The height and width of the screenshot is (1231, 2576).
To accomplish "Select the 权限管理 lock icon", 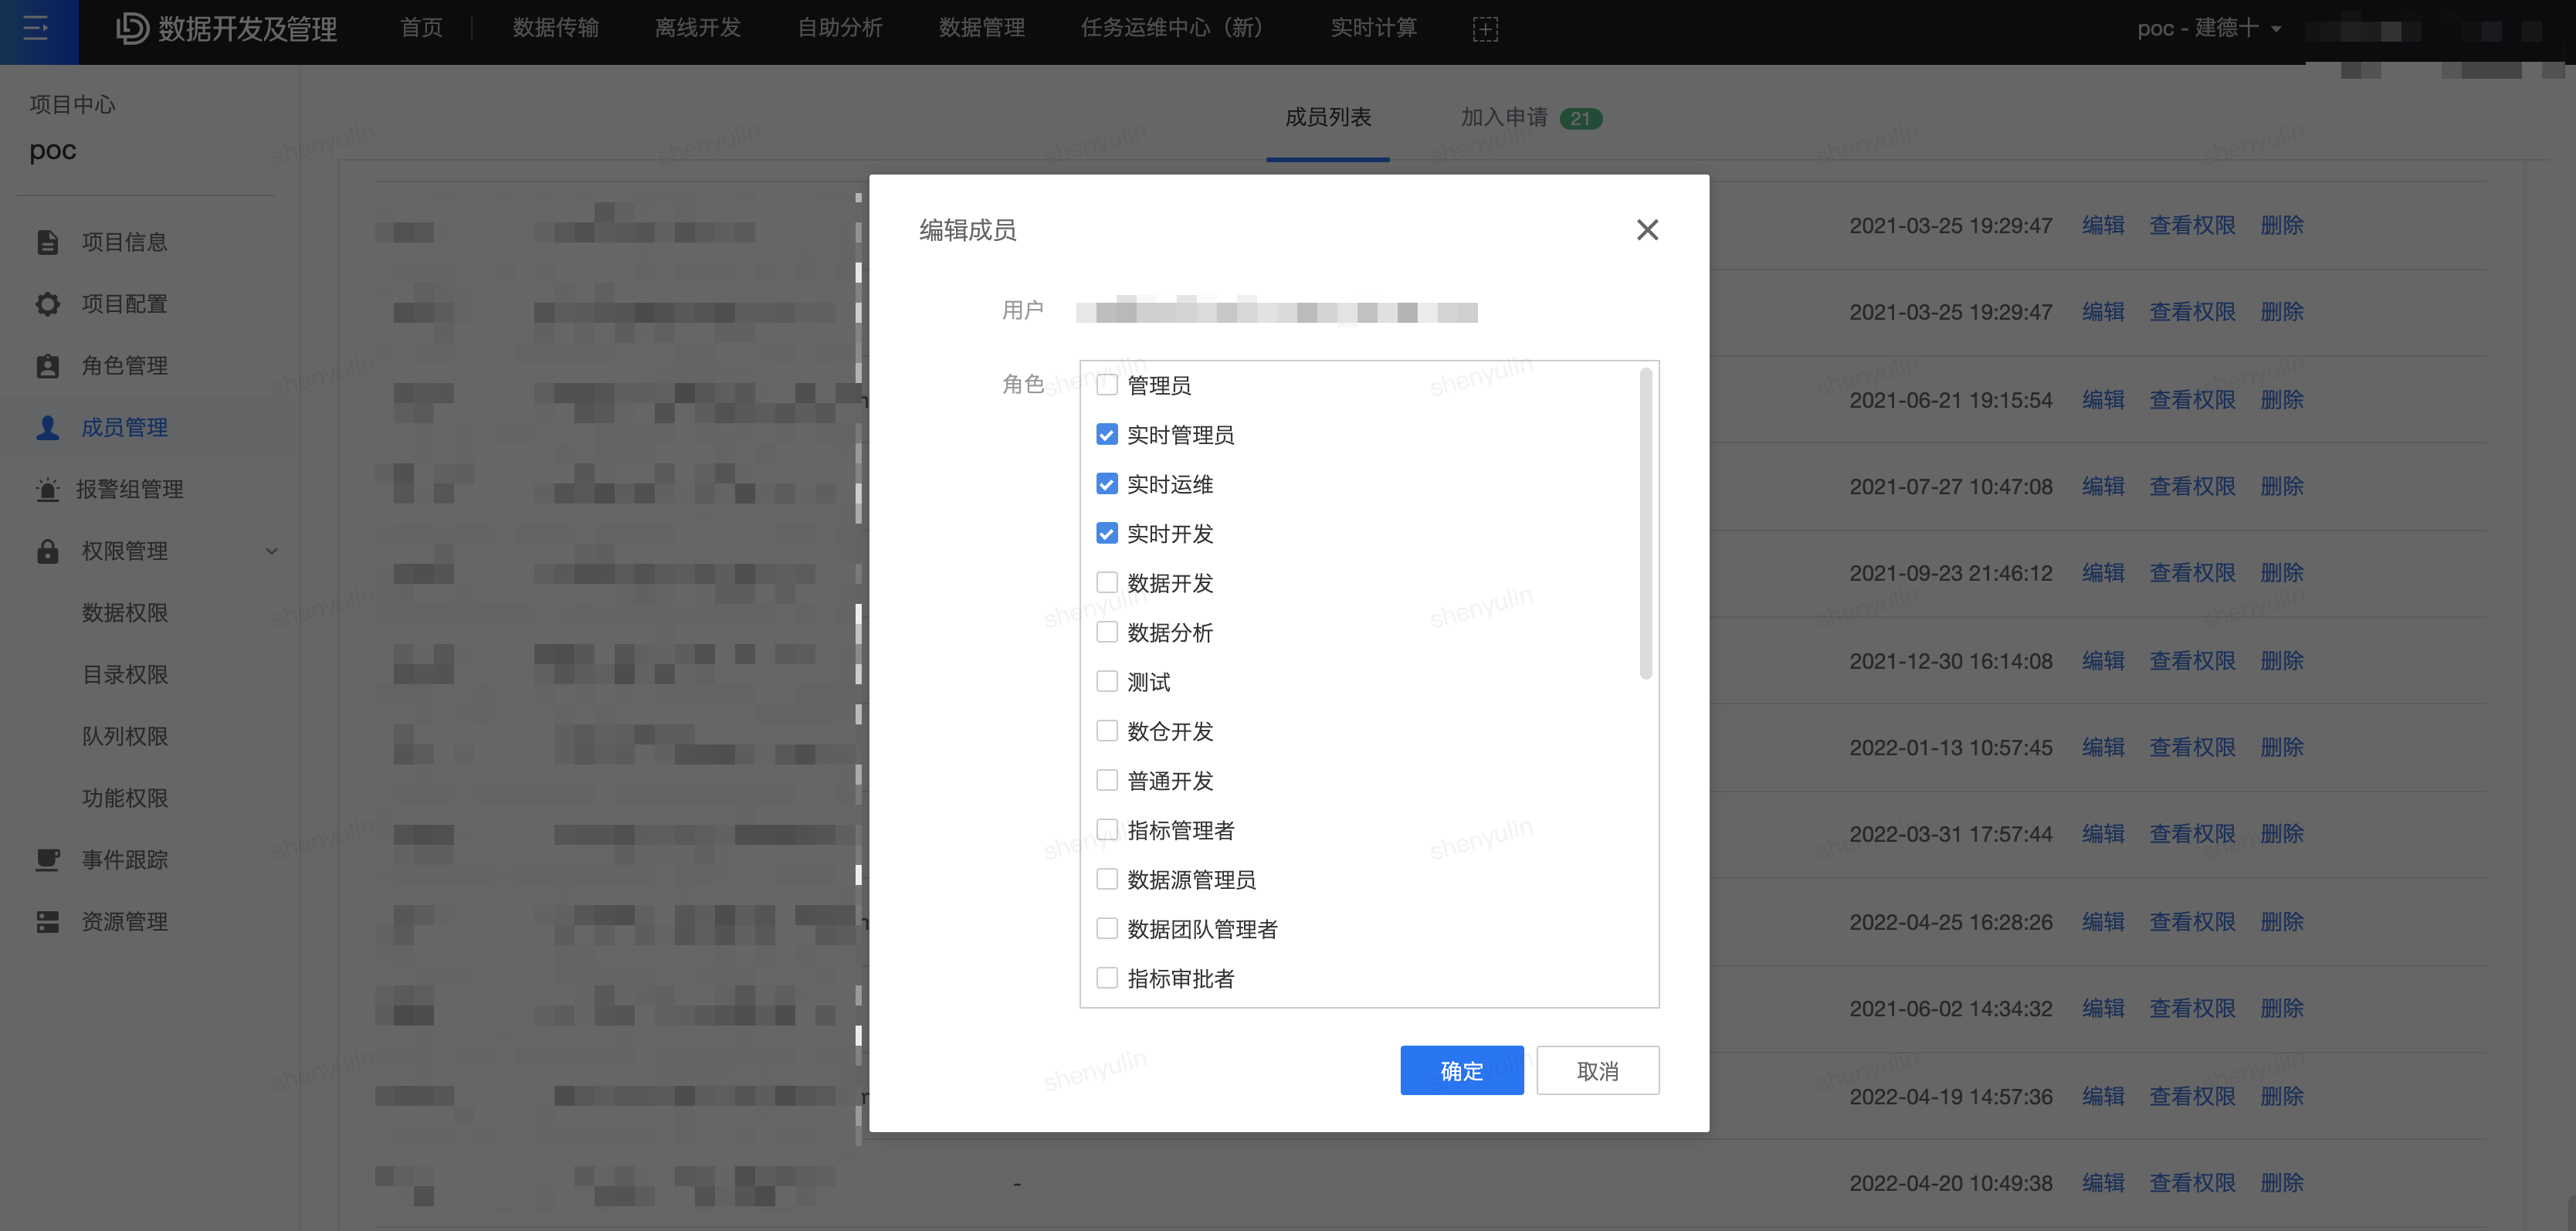I will pyautogui.click(x=47, y=551).
